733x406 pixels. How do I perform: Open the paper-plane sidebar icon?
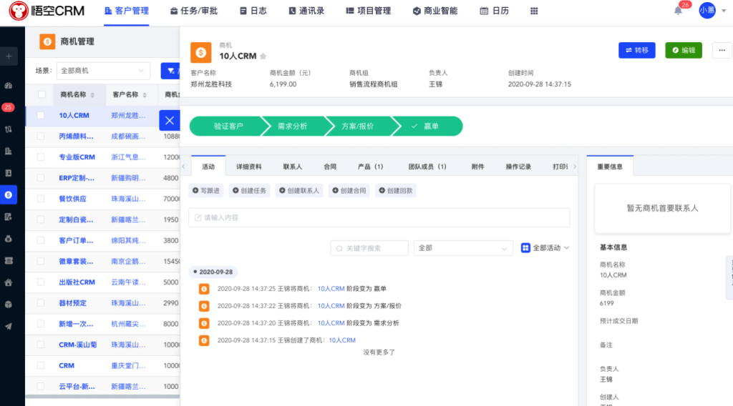click(x=9, y=326)
